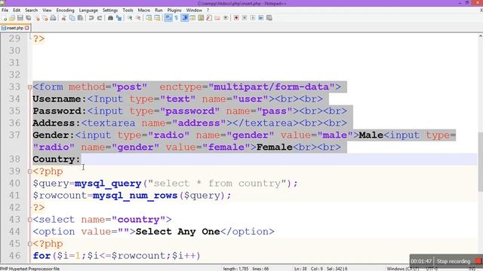Open the Plugins menu

point(174,10)
